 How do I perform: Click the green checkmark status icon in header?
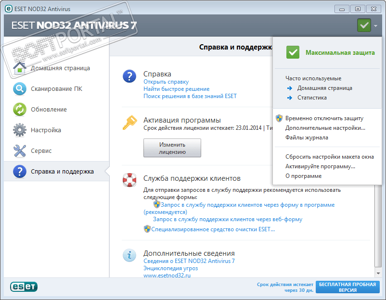pyautogui.click(x=364, y=25)
